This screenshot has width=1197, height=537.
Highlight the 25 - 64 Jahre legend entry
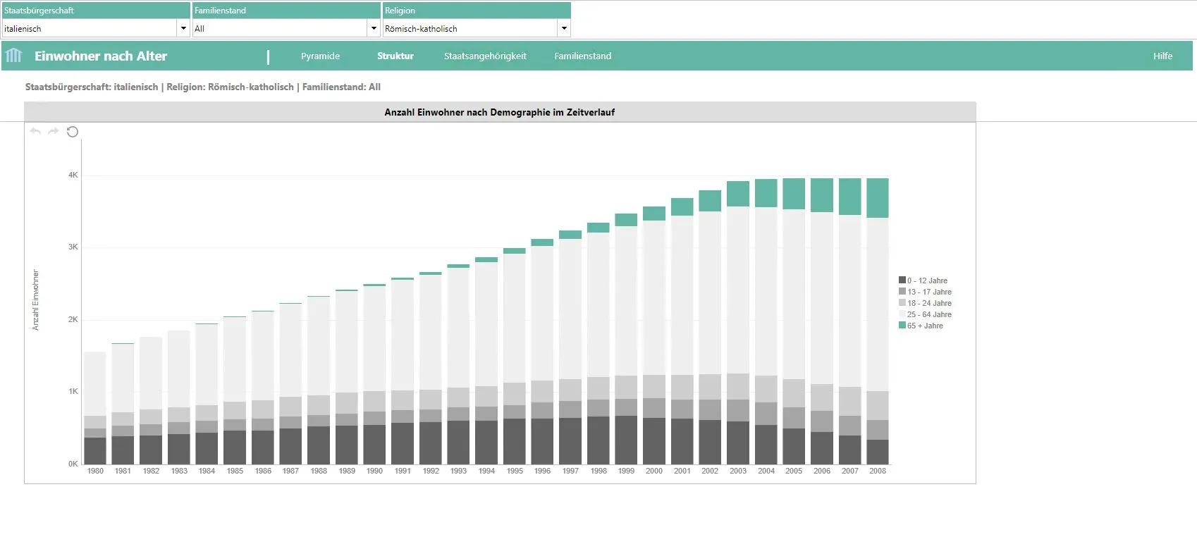[x=929, y=314]
